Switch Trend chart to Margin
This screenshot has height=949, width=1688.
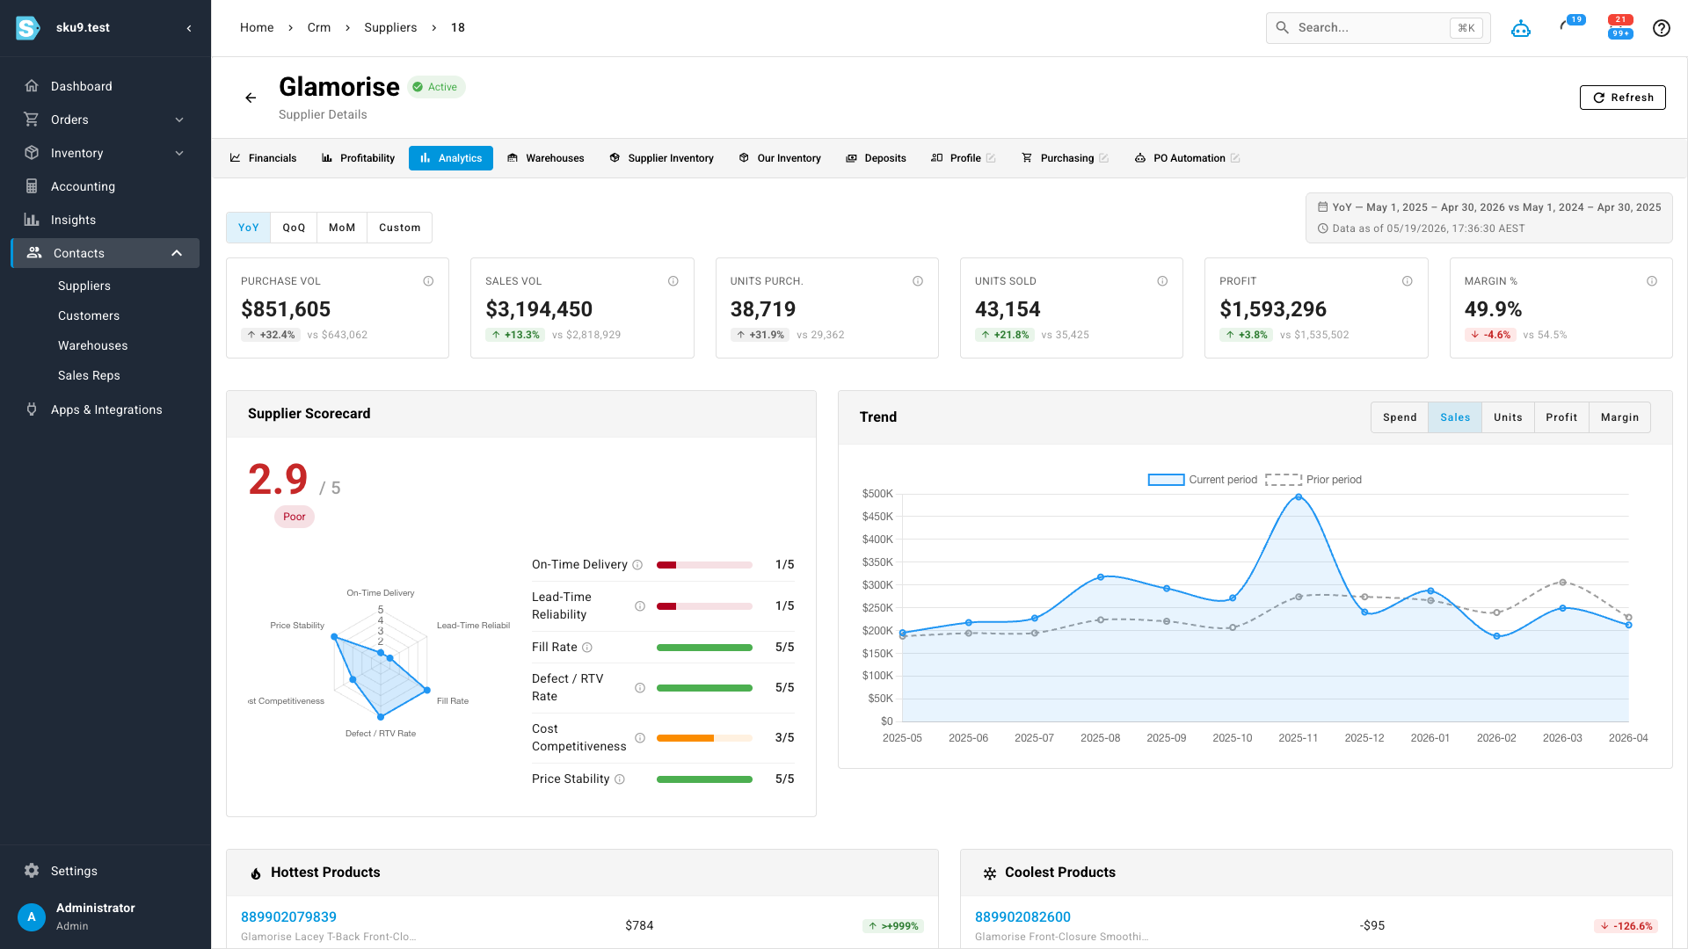pos(1619,417)
